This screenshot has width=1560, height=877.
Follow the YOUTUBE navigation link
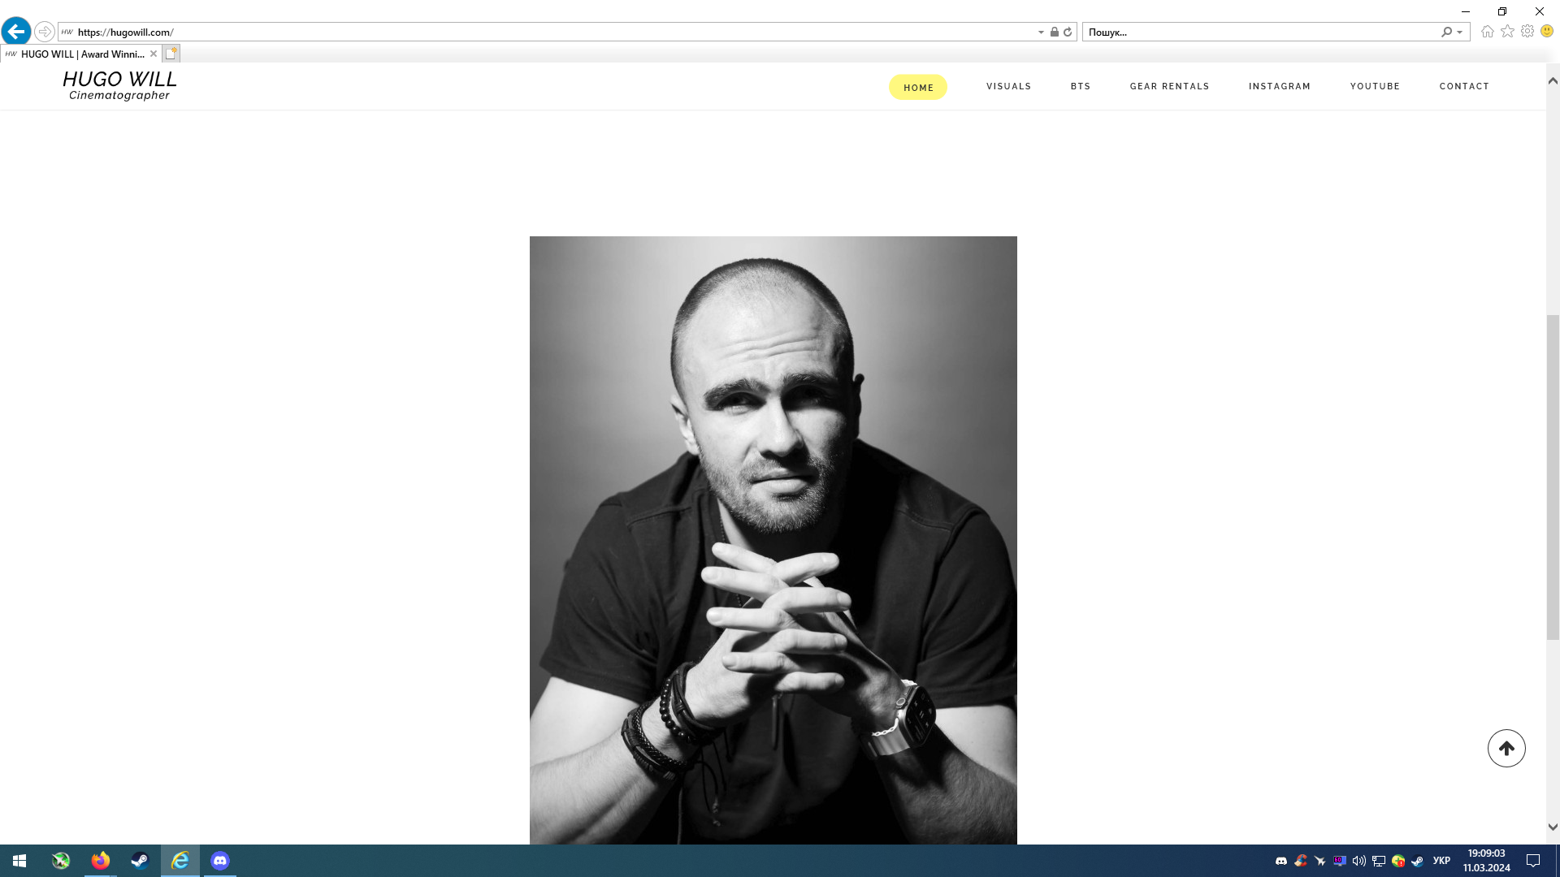click(x=1375, y=86)
